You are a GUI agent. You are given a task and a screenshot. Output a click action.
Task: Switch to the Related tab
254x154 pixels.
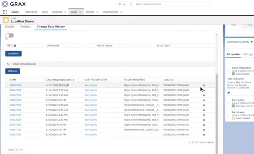tap(25, 27)
